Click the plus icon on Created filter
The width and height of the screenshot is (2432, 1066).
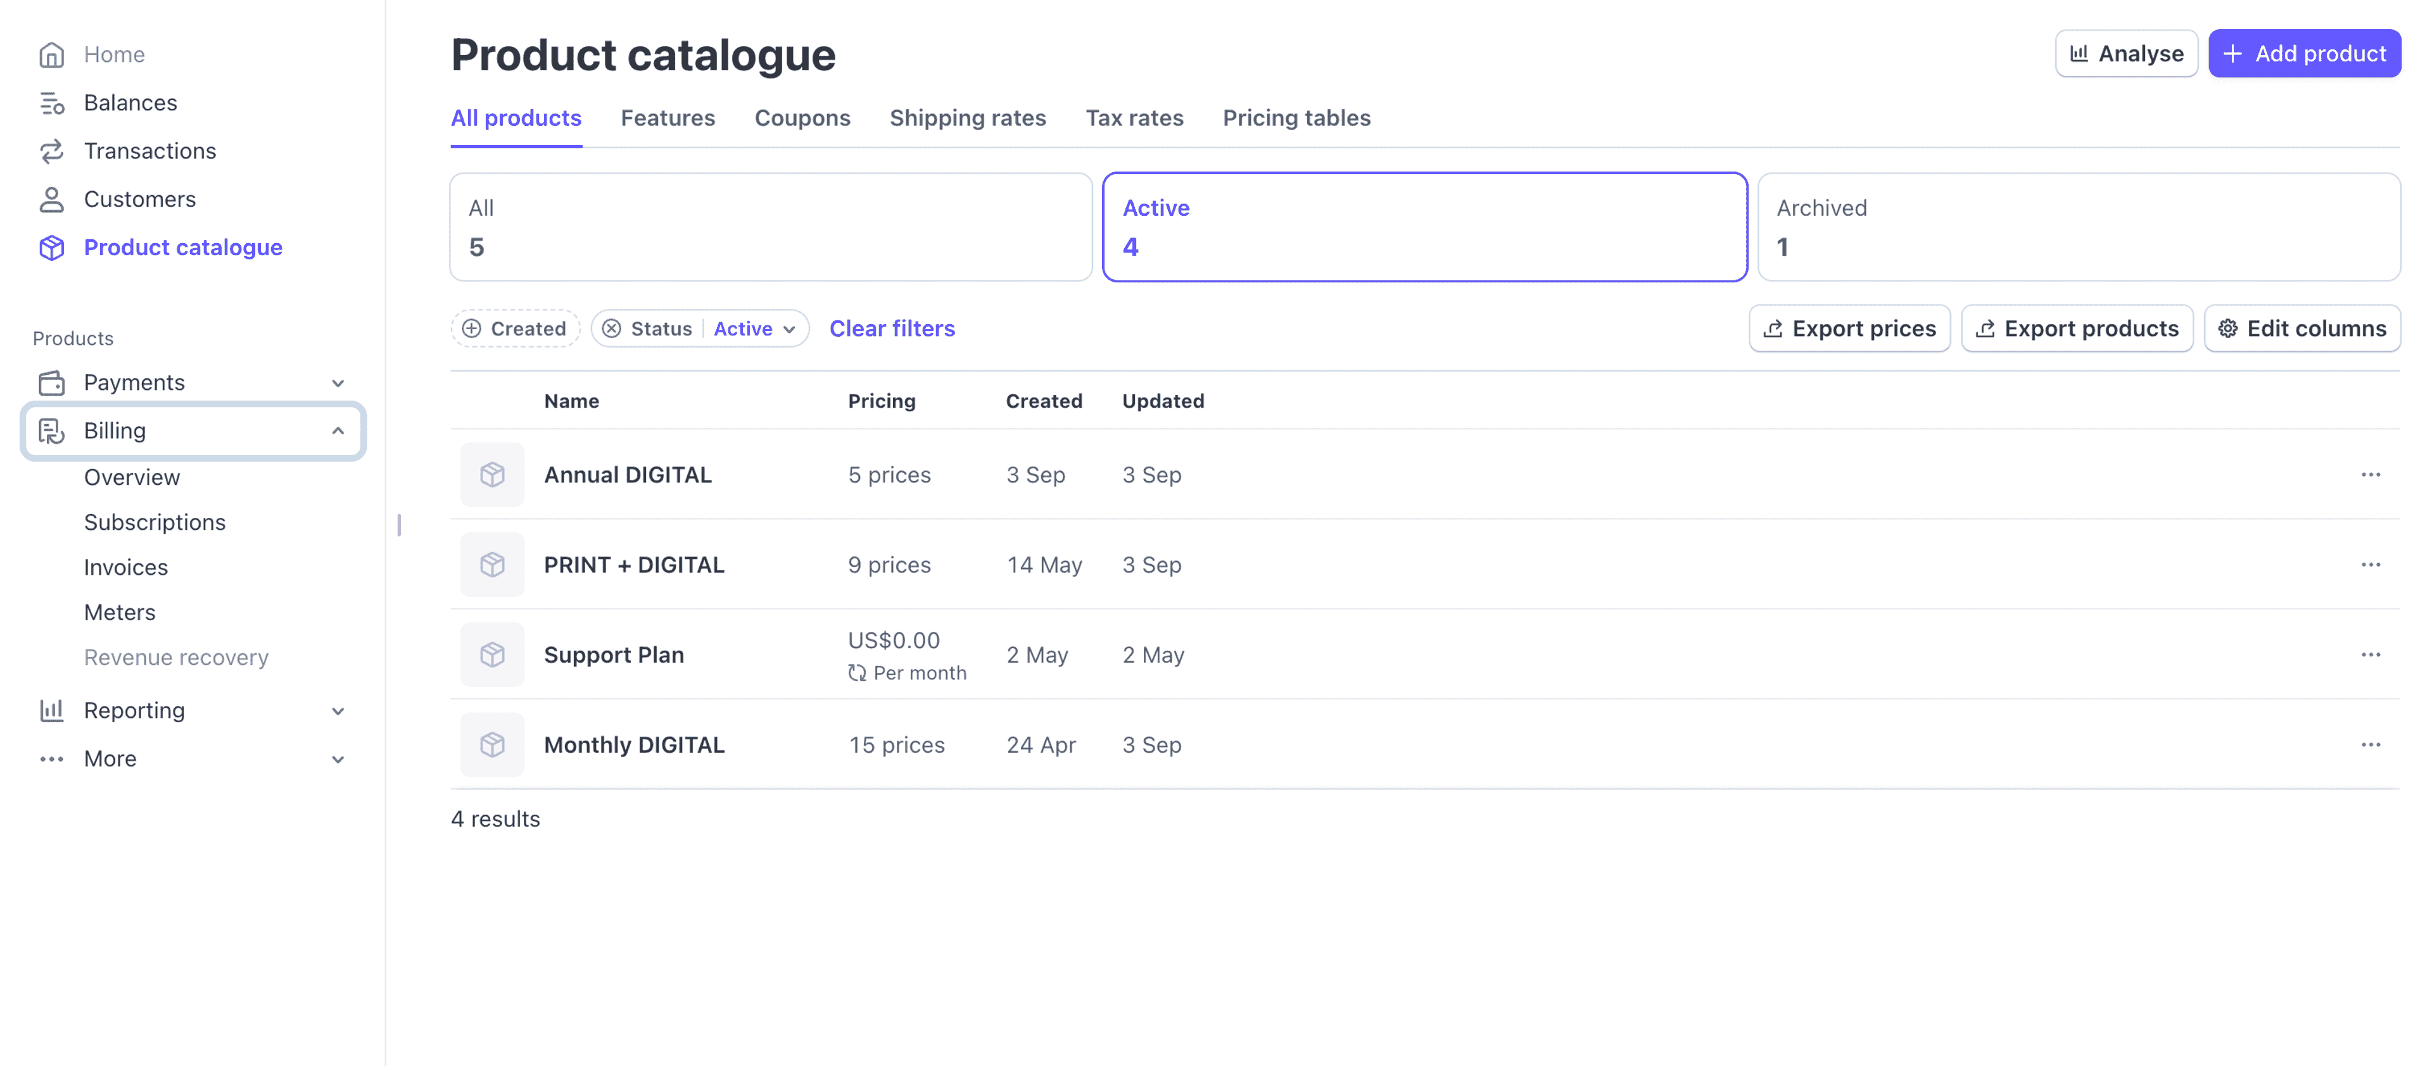click(471, 329)
